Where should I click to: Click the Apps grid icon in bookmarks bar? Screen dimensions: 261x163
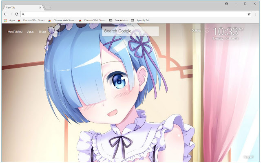point(5,20)
